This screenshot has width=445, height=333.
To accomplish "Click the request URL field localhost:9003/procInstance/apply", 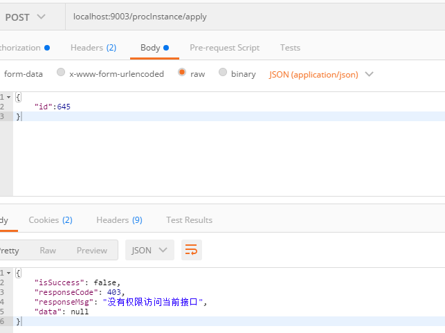I will 255,17.
